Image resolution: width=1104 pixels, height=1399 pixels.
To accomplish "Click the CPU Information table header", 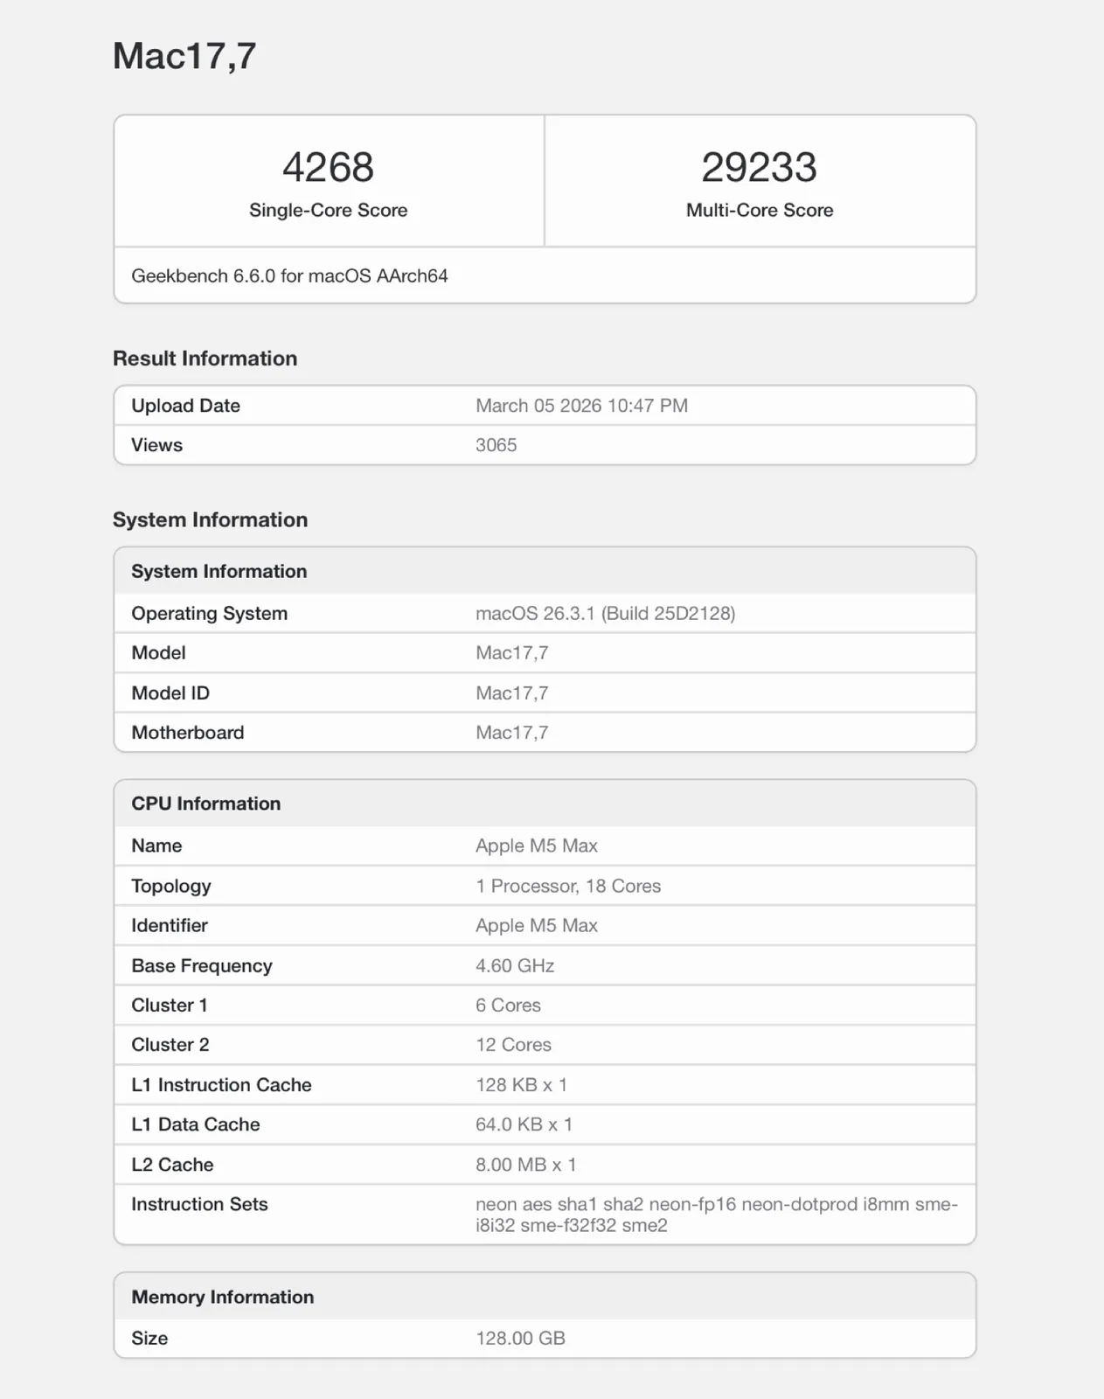I will (205, 804).
